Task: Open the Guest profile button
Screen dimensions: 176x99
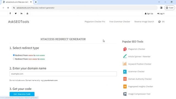Action: (169, 8)
